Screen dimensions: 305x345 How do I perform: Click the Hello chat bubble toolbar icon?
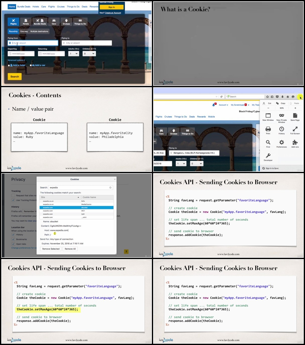coord(293,97)
